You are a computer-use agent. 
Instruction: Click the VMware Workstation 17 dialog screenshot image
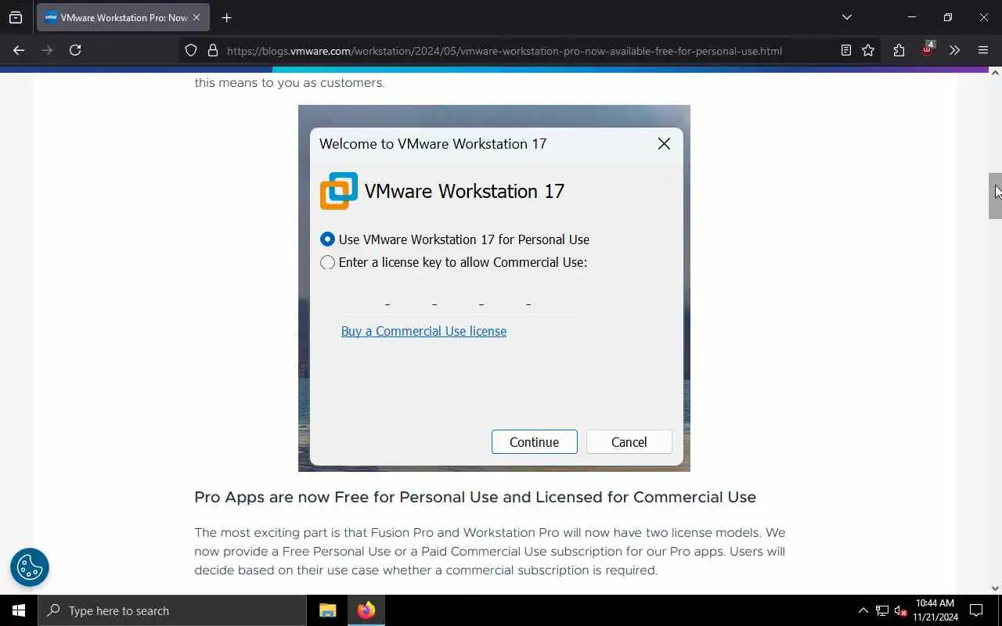click(494, 288)
